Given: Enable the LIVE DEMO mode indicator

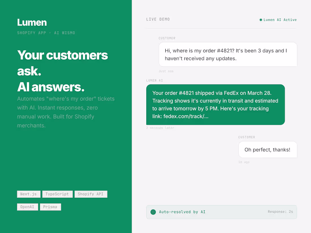Looking at the screenshot, I should [x=158, y=19].
